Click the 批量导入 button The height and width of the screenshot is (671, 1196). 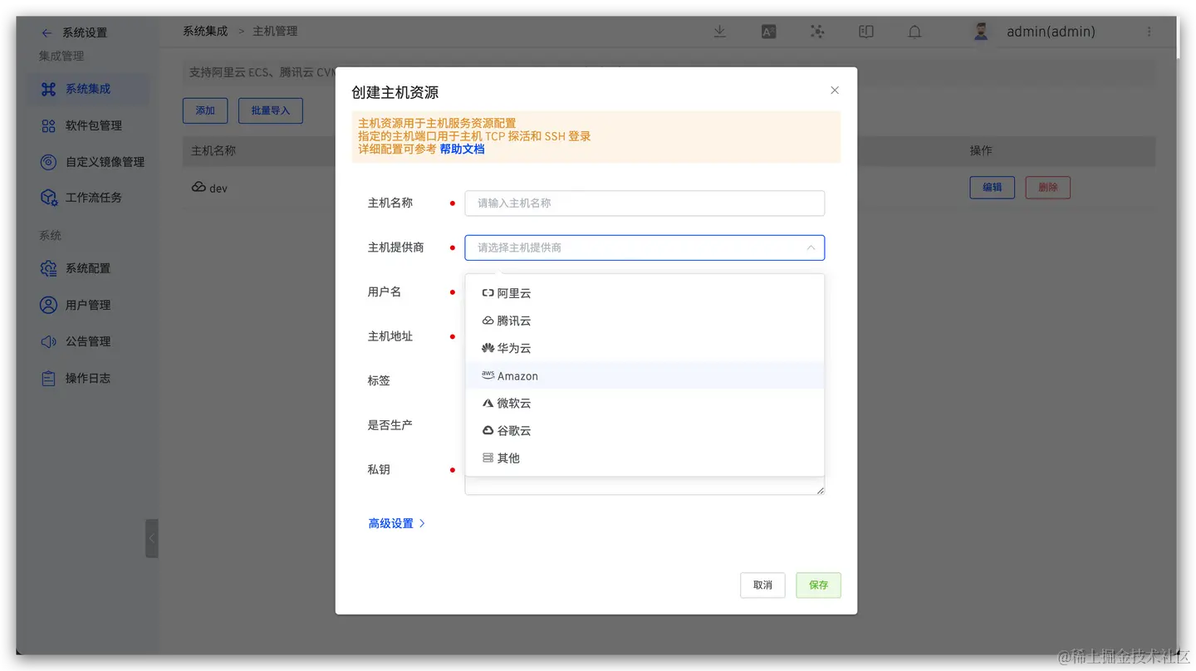[x=271, y=110]
